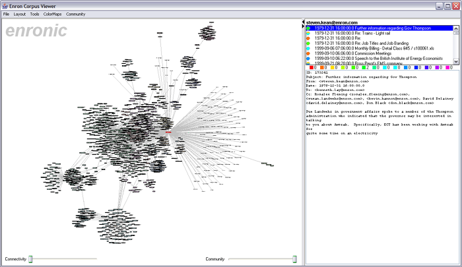Select email 'Commission Meetings'
Viewport: 462px width, 267px height.
(x=379, y=53)
